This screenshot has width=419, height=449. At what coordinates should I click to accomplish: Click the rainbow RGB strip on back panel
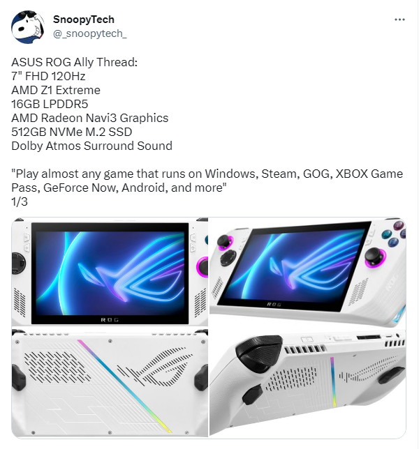click(124, 386)
